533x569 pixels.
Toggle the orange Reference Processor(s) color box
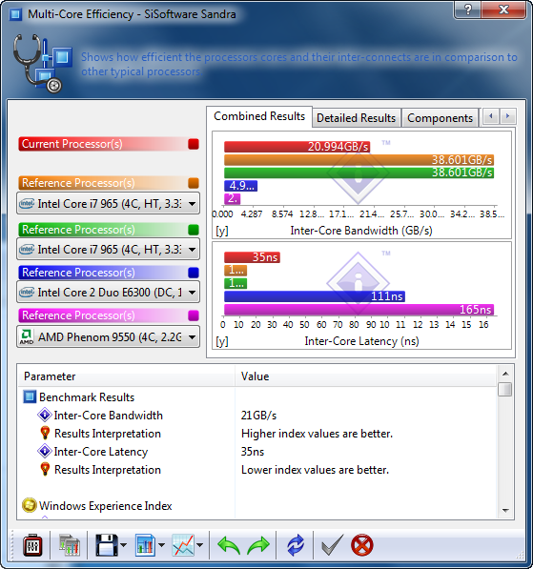pyautogui.click(x=194, y=183)
